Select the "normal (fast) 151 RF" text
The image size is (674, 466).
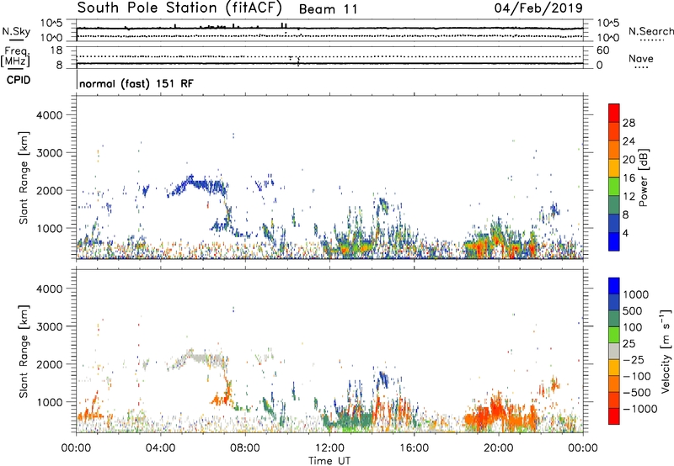click(136, 83)
